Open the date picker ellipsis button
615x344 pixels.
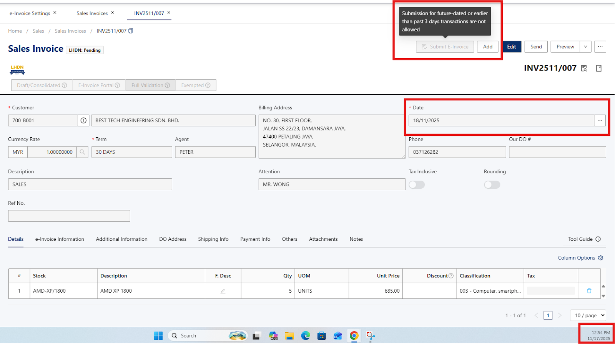pyautogui.click(x=600, y=120)
